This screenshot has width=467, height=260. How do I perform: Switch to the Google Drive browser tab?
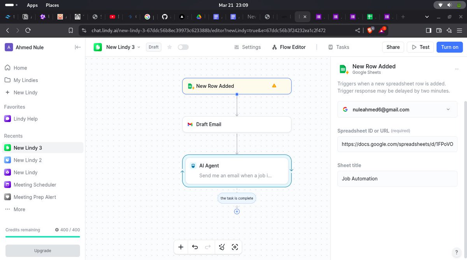[198, 17]
